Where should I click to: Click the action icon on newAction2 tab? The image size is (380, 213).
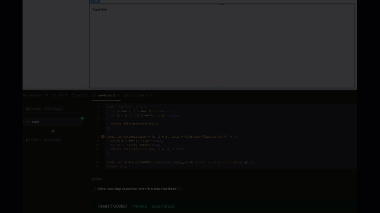(x=94, y=95)
